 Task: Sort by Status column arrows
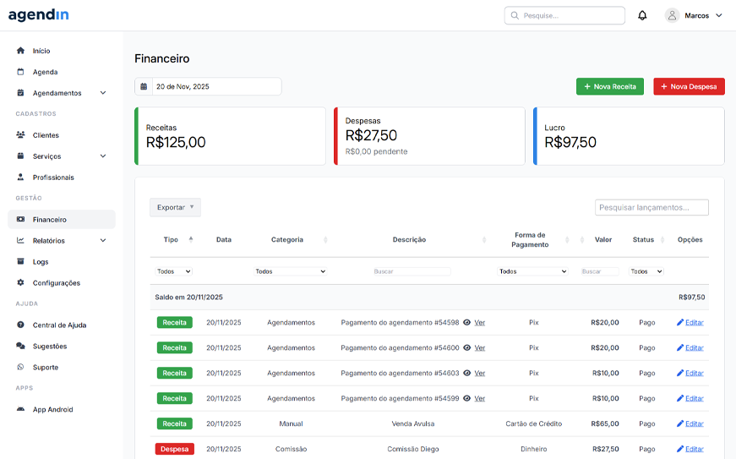pyautogui.click(x=662, y=240)
